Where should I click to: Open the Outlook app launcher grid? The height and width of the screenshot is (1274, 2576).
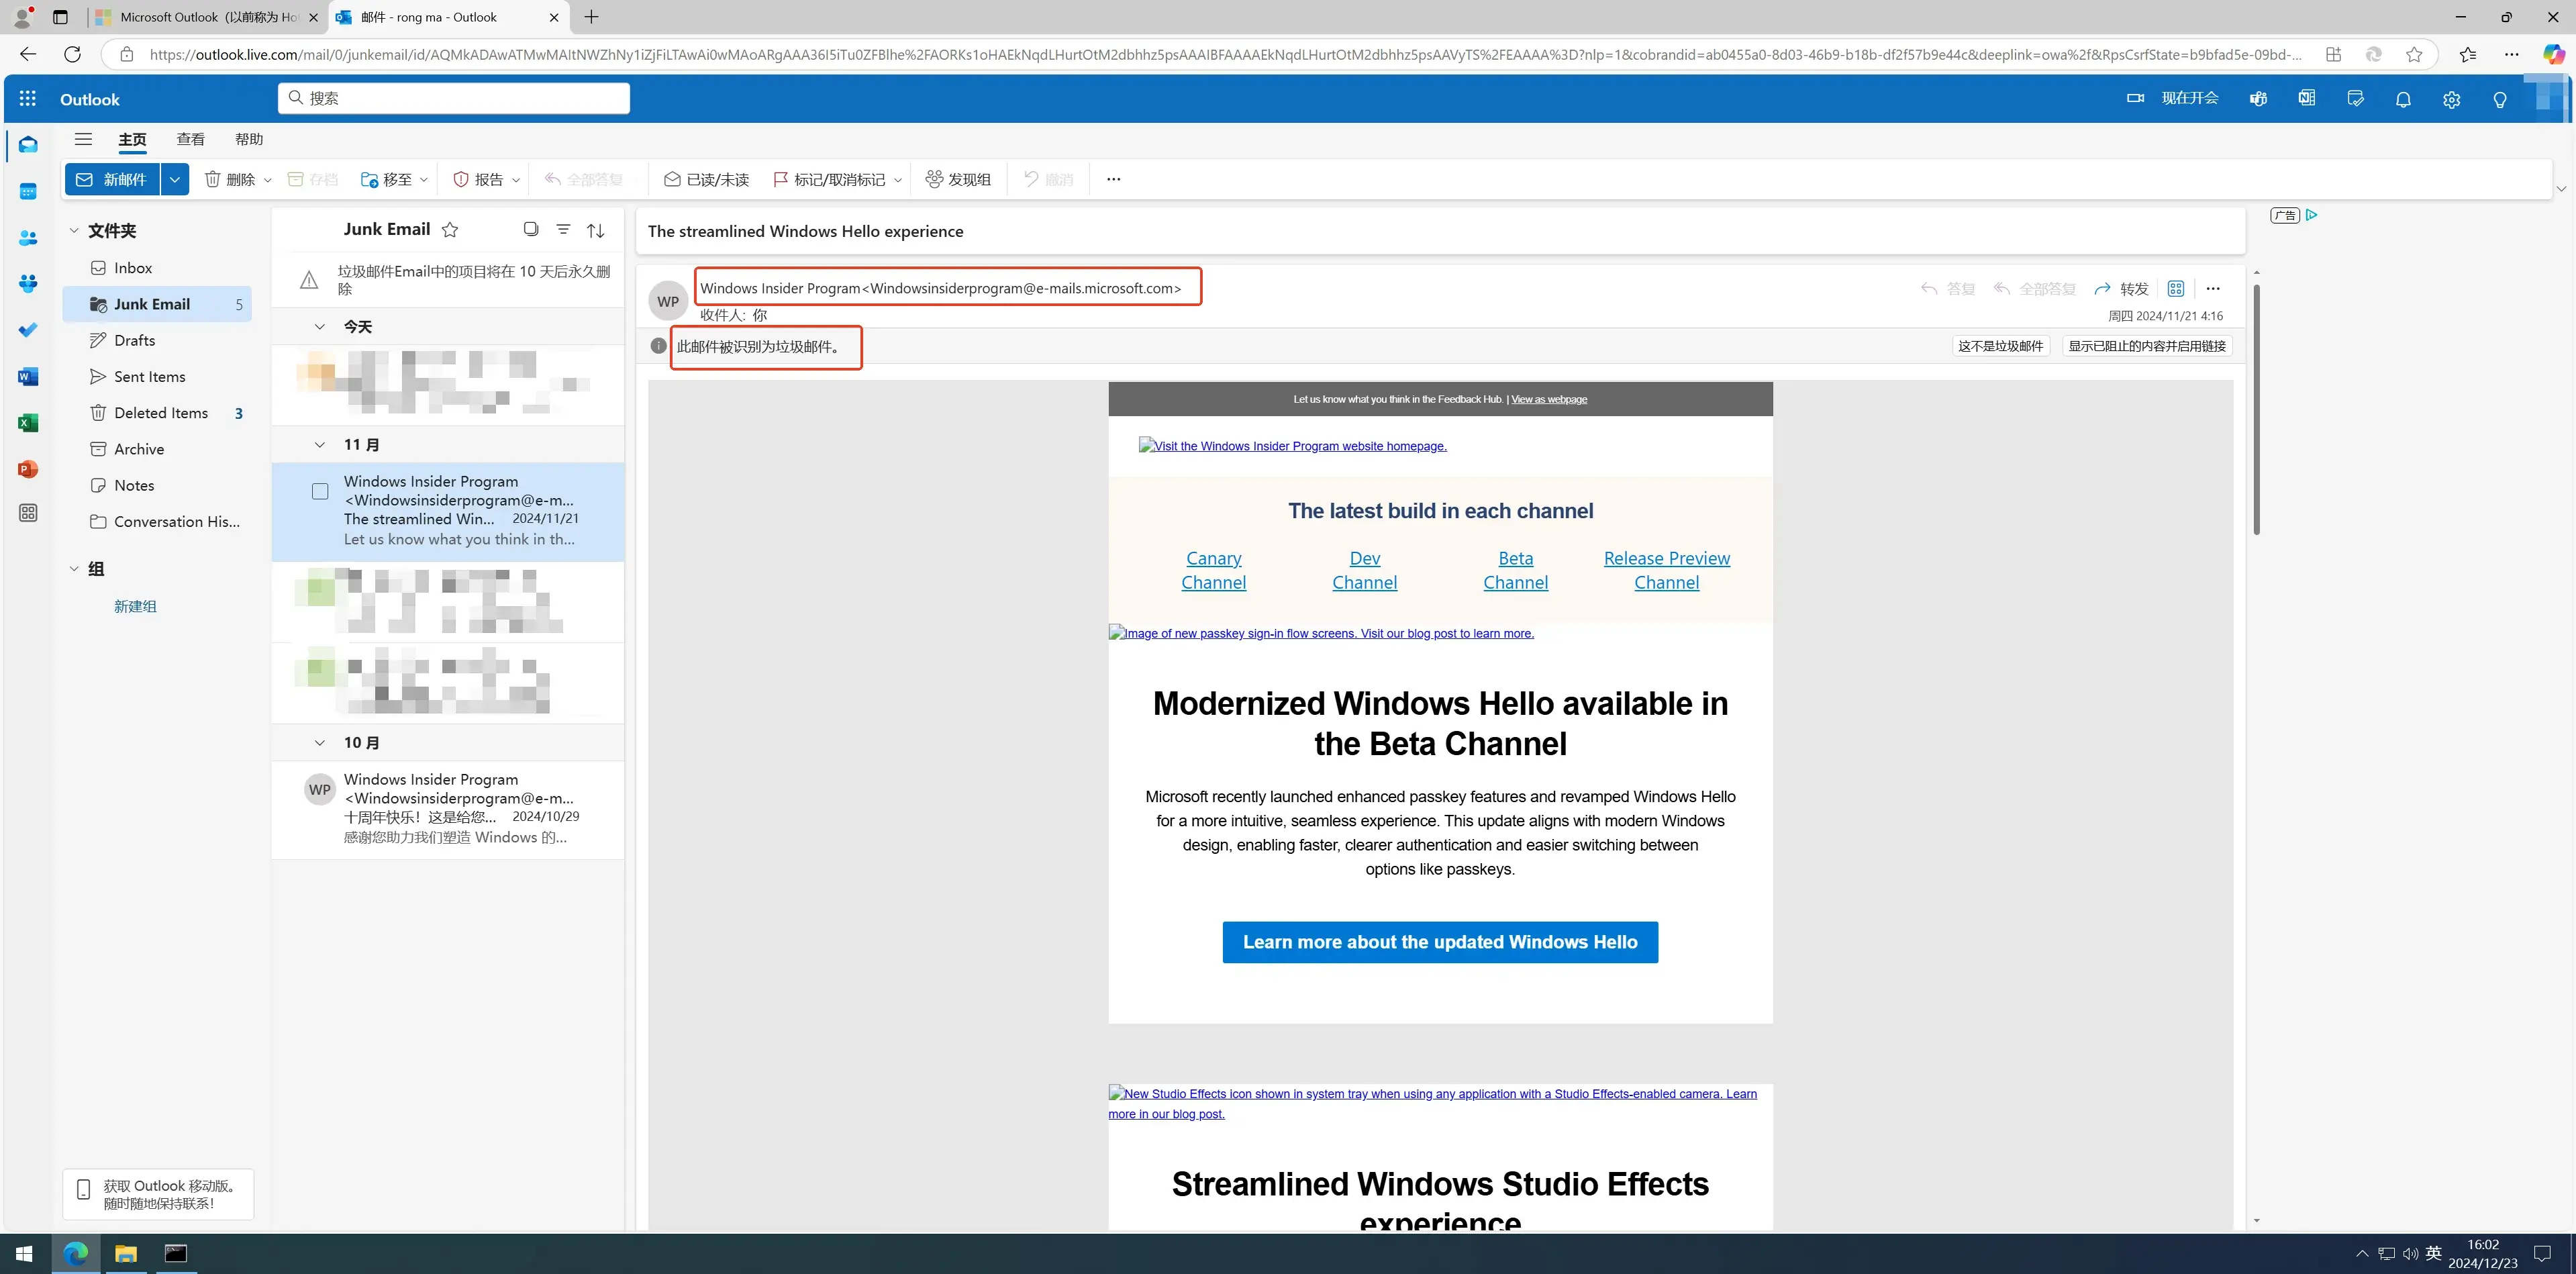tap(28, 98)
